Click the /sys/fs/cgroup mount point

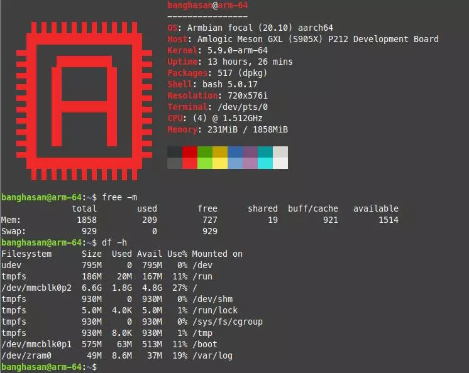(x=228, y=322)
